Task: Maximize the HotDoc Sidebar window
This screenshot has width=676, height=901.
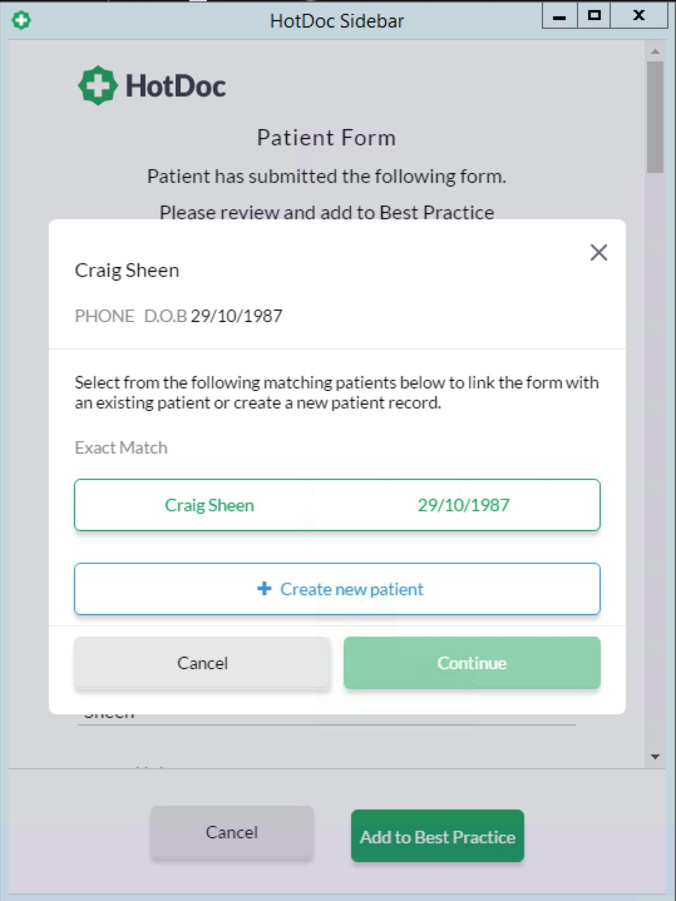Action: point(594,16)
